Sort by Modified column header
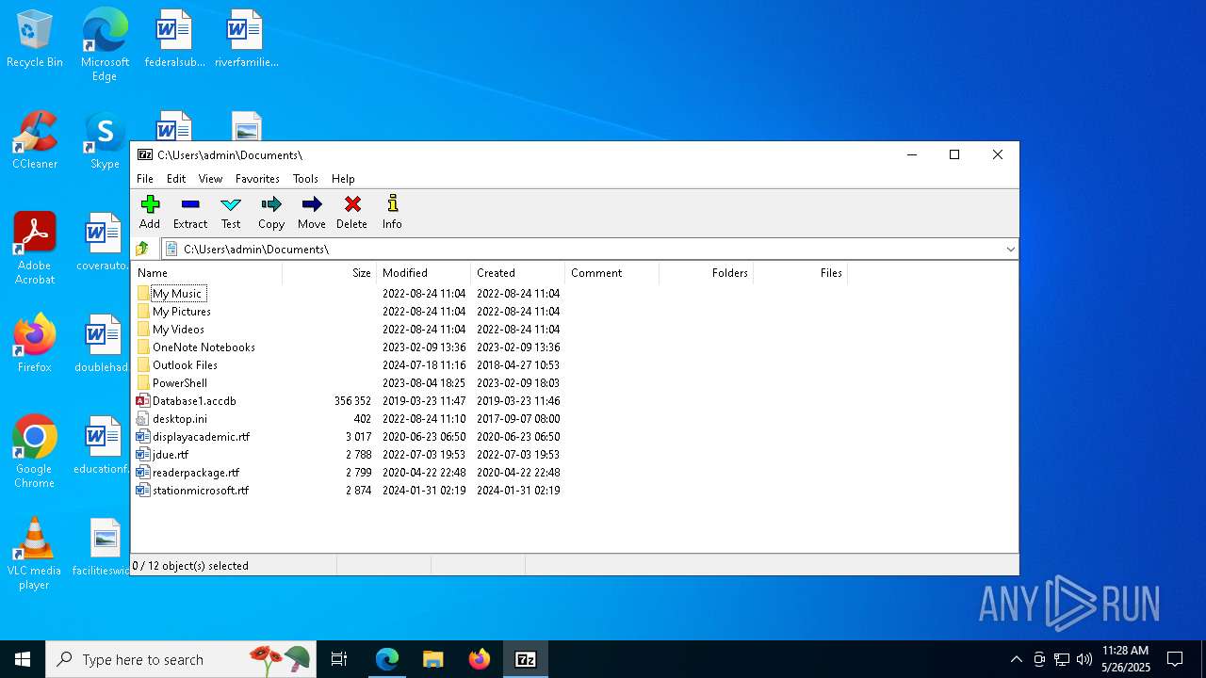The image size is (1206, 678). tap(424, 273)
